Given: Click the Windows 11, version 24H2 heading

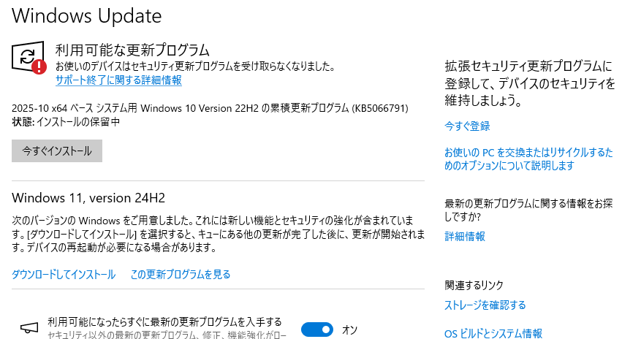Looking at the screenshot, I should click(88, 198).
